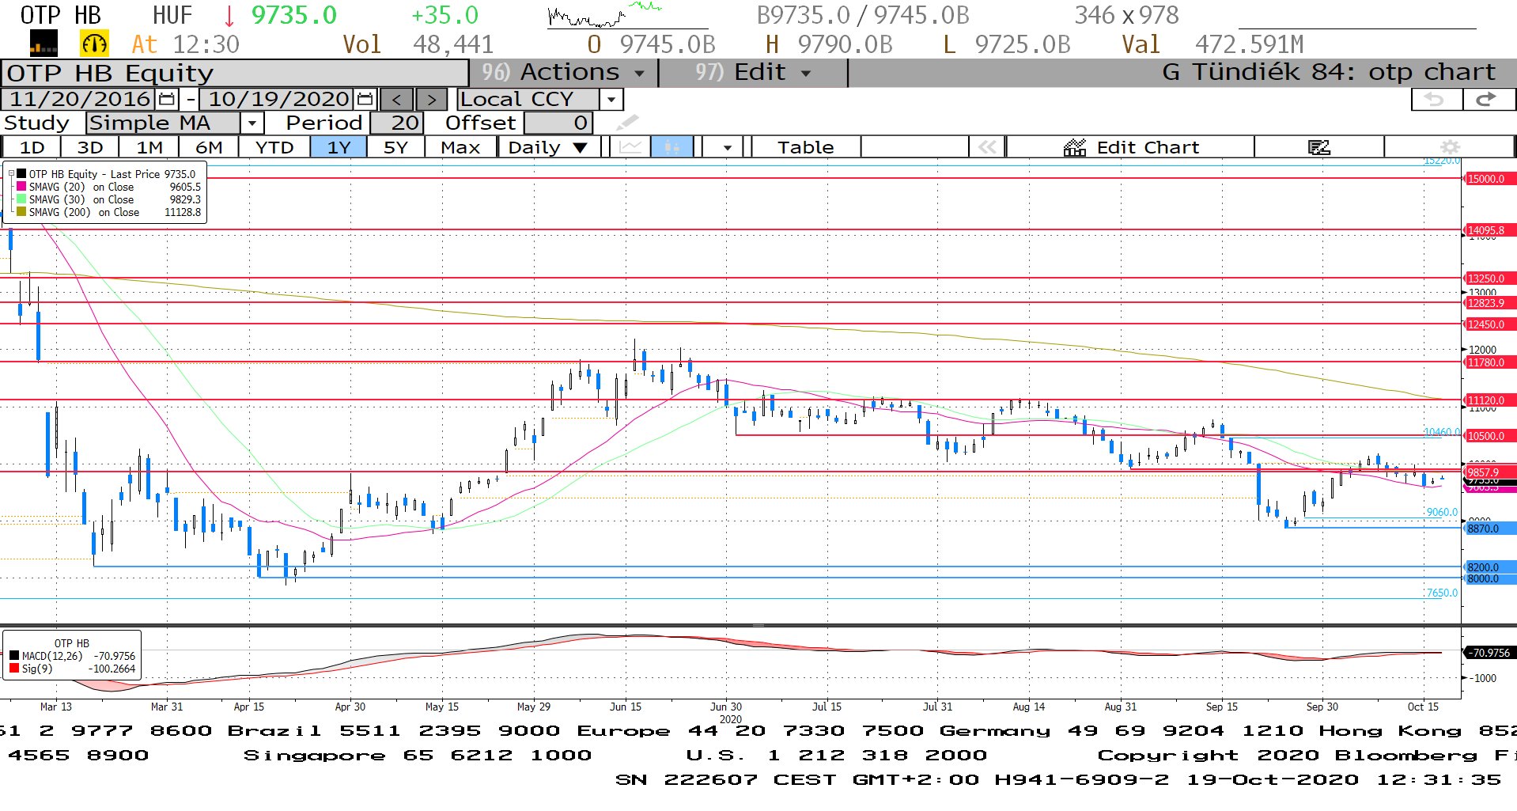Click the 9060.0 cyan level annotation
The image size is (1517, 811).
(x=1442, y=512)
